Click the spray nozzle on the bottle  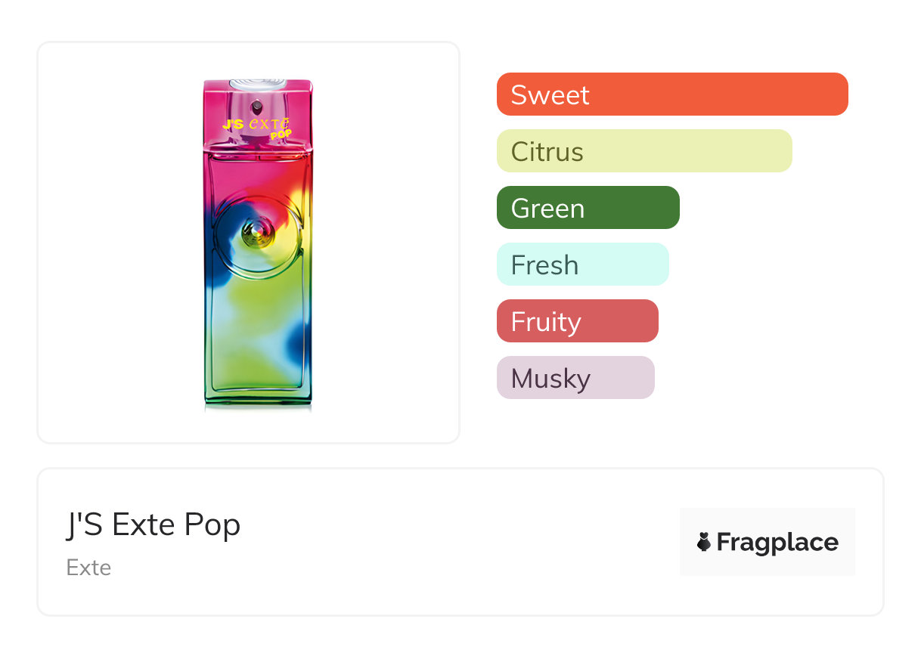[257, 106]
